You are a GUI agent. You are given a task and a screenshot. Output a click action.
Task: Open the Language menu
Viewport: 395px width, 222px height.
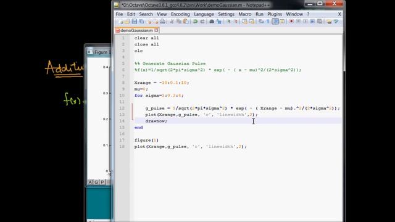[204, 14]
